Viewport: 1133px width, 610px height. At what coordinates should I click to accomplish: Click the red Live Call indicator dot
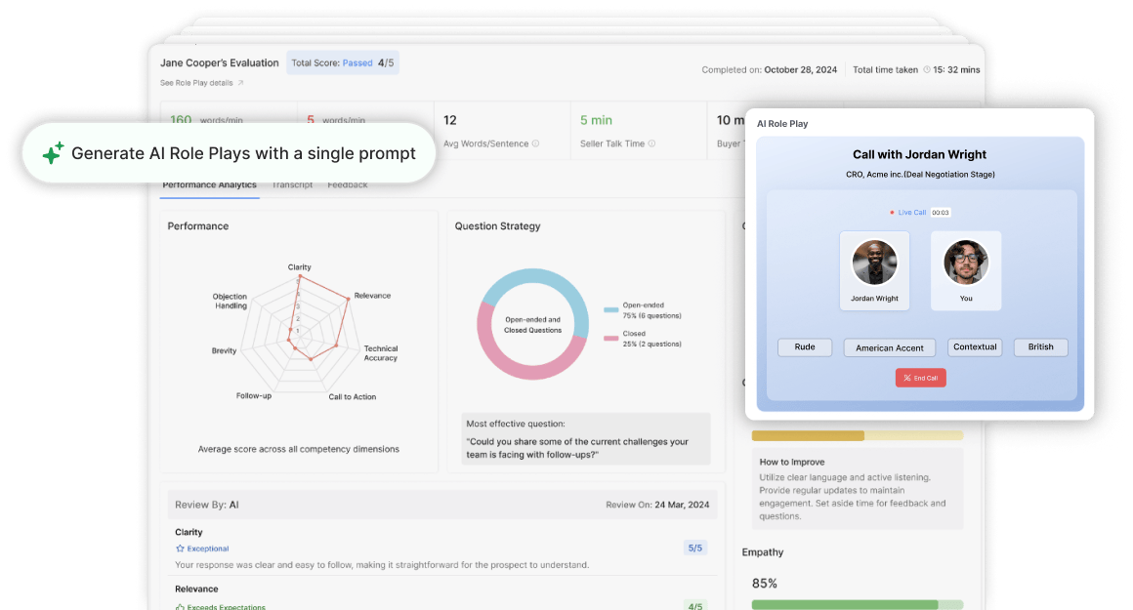coord(893,213)
